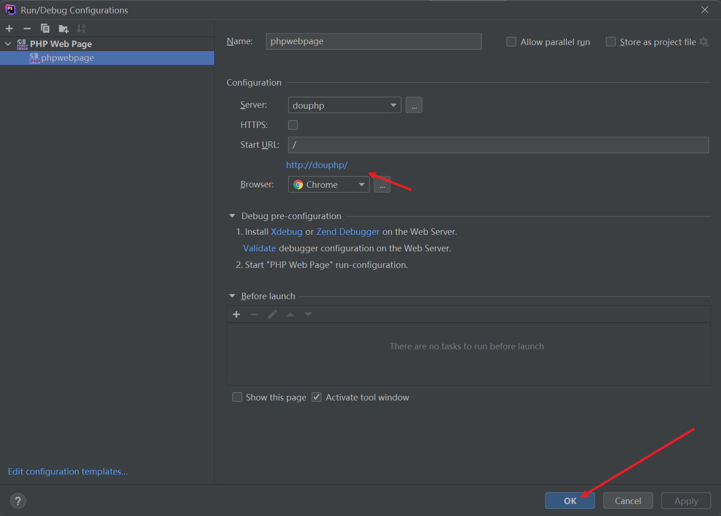Open the Server dropdown showing douphp

[x=345, y=105]
